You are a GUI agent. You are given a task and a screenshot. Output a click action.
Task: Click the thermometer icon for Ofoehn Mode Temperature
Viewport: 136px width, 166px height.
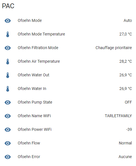pyautogui.click(x=8, y=34)
